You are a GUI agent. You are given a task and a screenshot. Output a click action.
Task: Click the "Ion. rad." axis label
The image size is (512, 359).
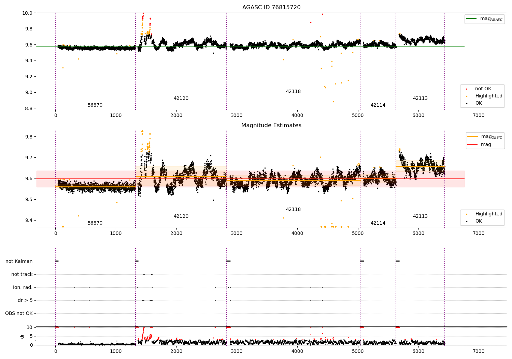[x=23, y=288]
